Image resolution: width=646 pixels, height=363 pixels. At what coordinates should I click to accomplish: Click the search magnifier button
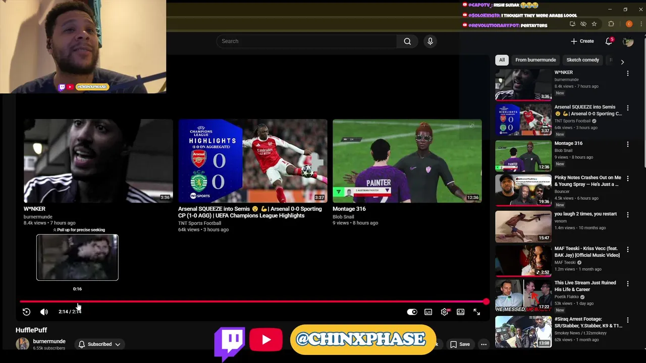tap(407, 41)
